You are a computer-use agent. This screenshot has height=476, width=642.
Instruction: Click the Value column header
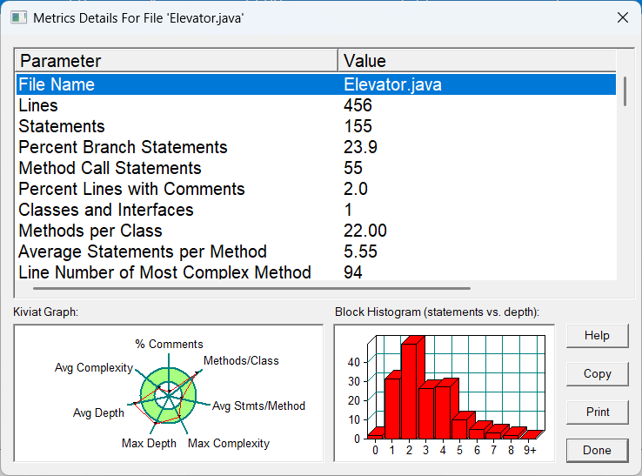point(477,61)
